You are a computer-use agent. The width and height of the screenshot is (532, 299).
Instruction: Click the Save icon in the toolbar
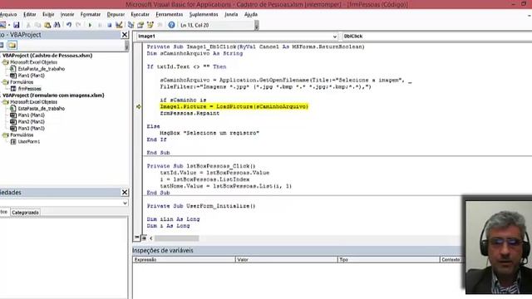tap(16, 25)
